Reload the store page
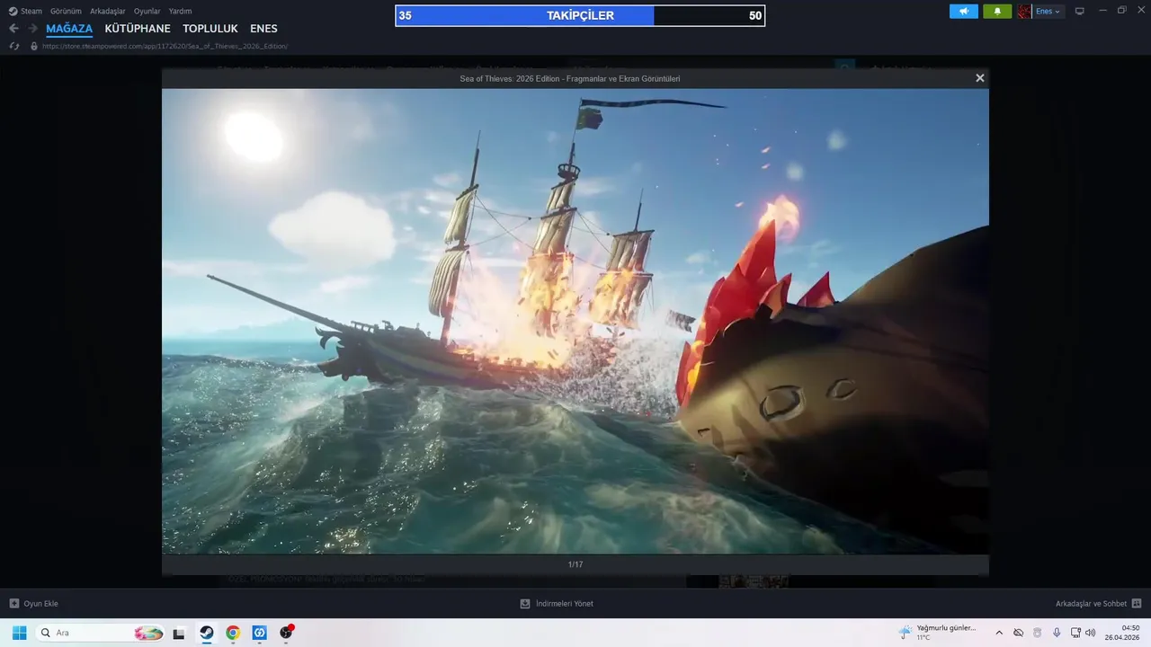Screen dimensions: 1151x647 (14, 46)
